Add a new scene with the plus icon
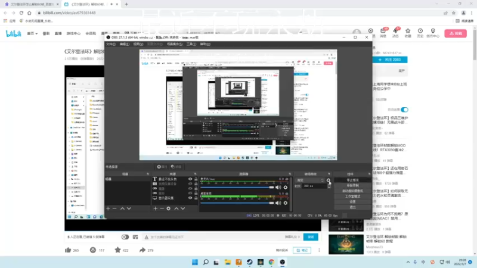Screen dimensions: 477x268 [108, 208]
